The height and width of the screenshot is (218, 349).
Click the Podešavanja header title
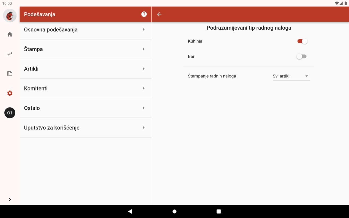point(40,14)
